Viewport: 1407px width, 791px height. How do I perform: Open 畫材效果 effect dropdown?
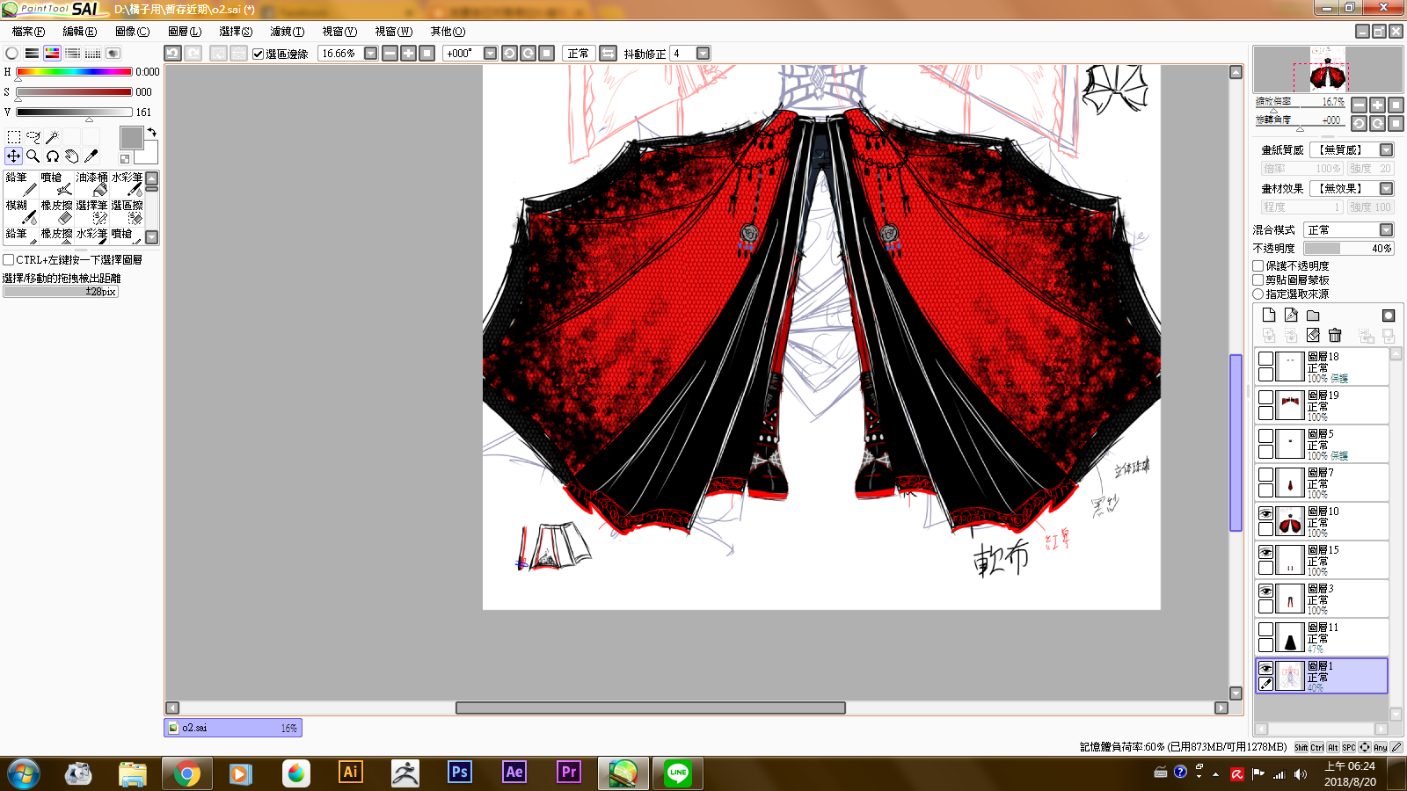pyautogui.click(x=1386, y=188)
